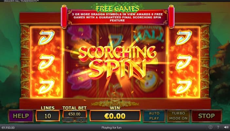
Task: Stop the spinning reels
Action: (206, 116)
